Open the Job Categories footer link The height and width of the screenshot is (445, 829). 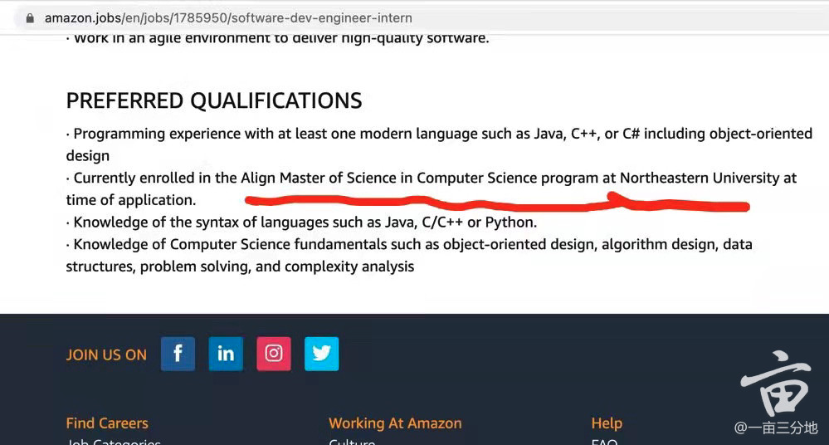tap(113, 442)
